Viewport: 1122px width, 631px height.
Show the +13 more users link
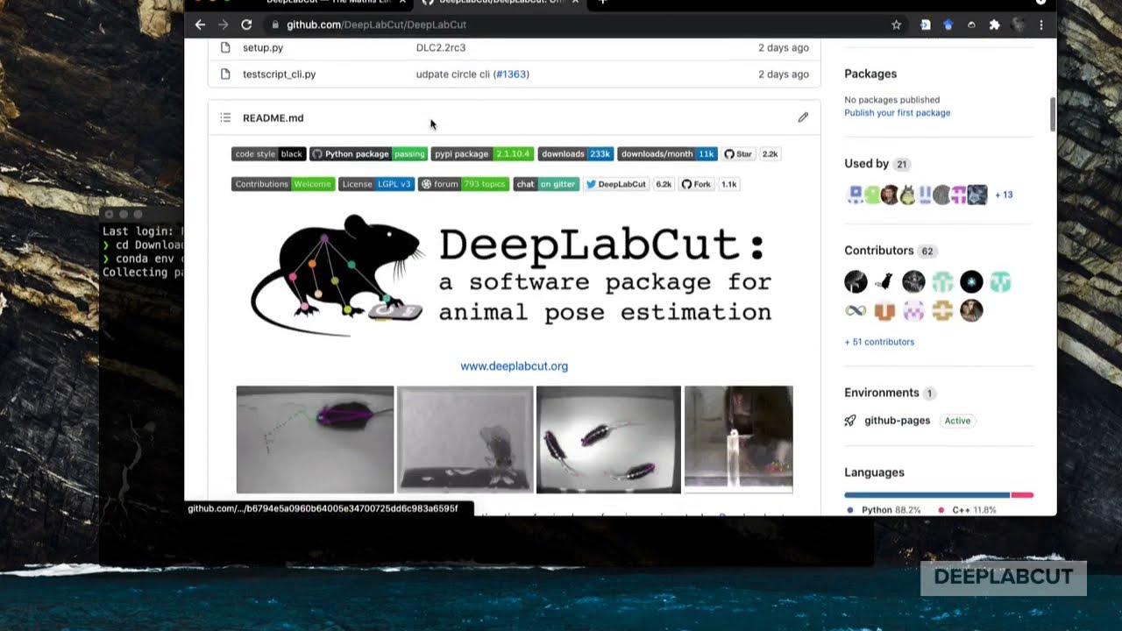[1004, 195]
